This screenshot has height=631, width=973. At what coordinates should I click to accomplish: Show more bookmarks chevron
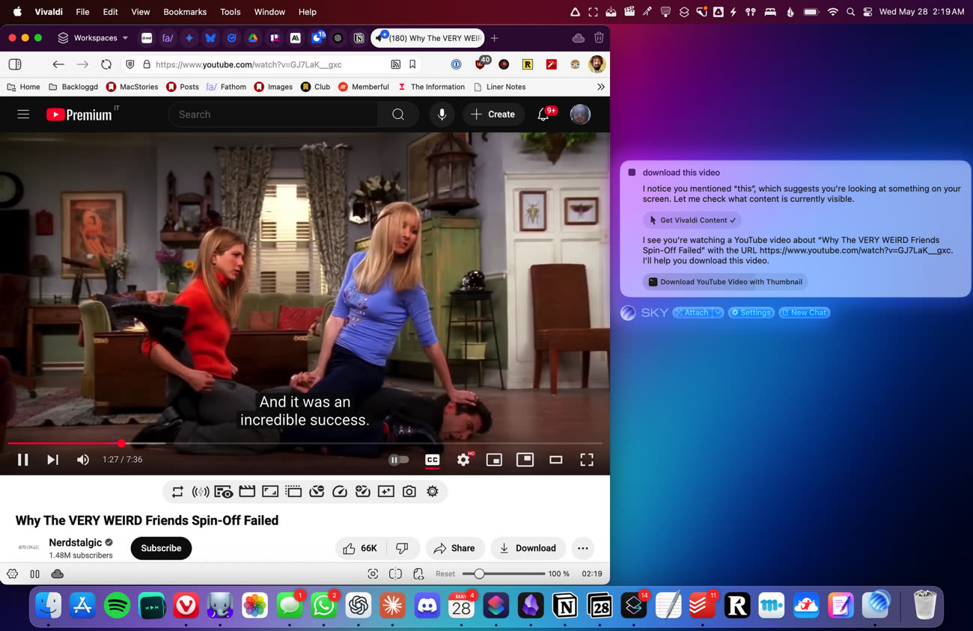[600, 87]
